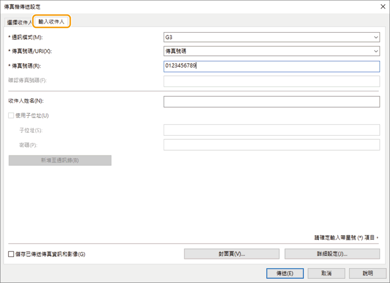Click the 傳真號碼 field containing 0123456789
This screenshot has width=390, height=283.
coord(272,66)
